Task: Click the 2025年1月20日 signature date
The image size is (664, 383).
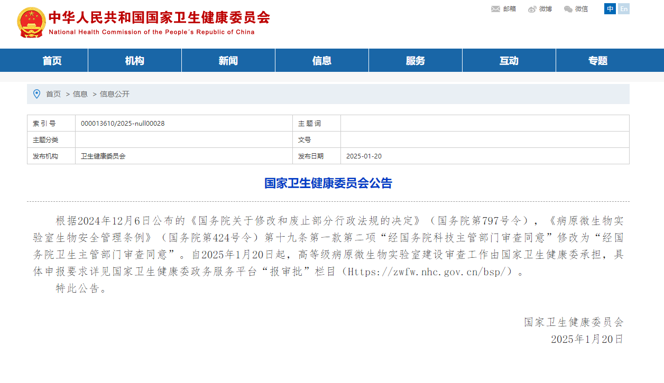Action: (587, 339)
